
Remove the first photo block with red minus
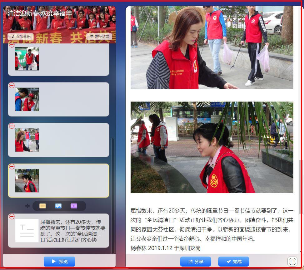click(12, 45)
